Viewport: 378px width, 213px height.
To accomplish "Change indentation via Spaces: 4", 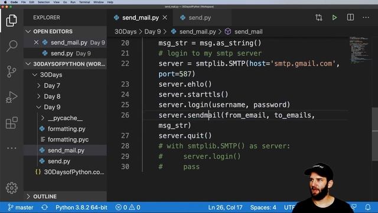I will pos(263,208).
